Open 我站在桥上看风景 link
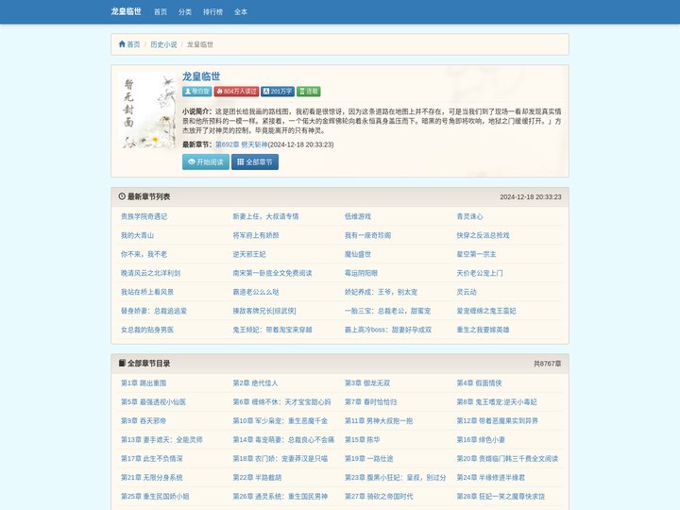Screen dimensions: 680x510 [x=147, y=292]
